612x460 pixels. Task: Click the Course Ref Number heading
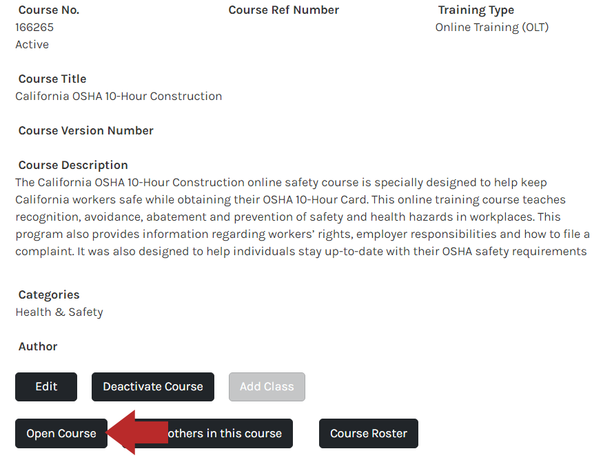pos(284,10)
